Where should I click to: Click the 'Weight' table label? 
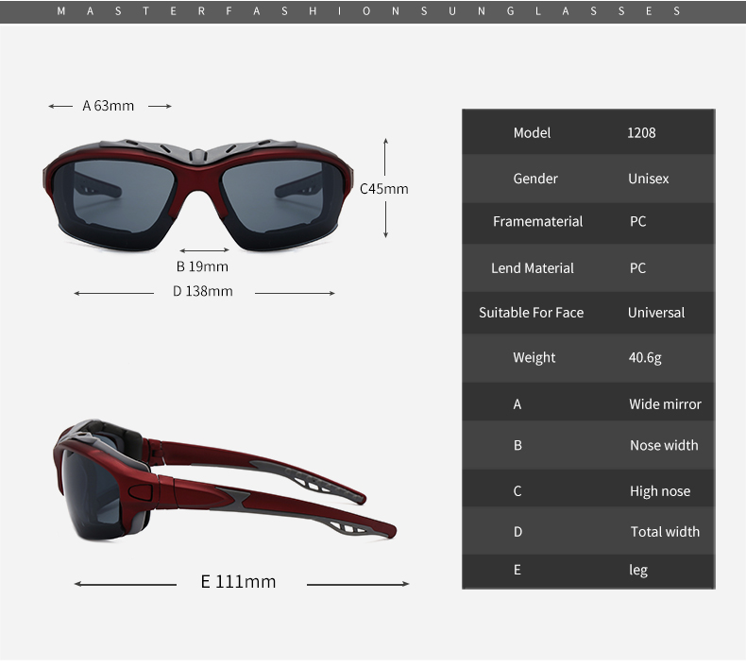pos(534,357)
